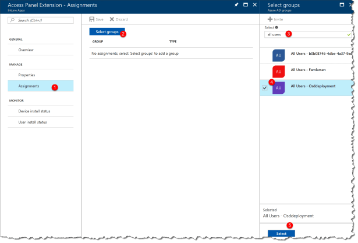Screen dimensions: 358x243
Task: Click the Select button at the bottom
Action: 281,234
